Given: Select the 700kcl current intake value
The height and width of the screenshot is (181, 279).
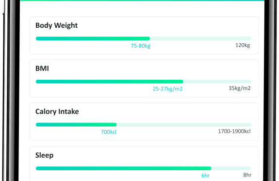Looking at the screenshot, I should [x=109, y=132].
